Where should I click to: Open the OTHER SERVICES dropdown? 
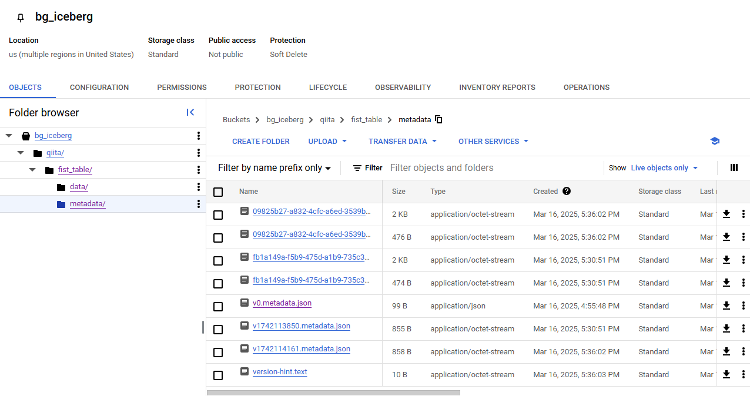[x=493, y=141]
